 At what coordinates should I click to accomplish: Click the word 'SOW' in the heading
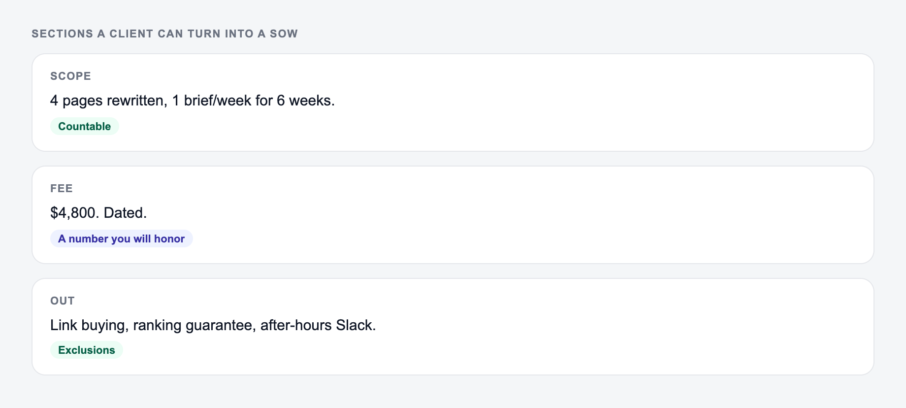[284, 34]
